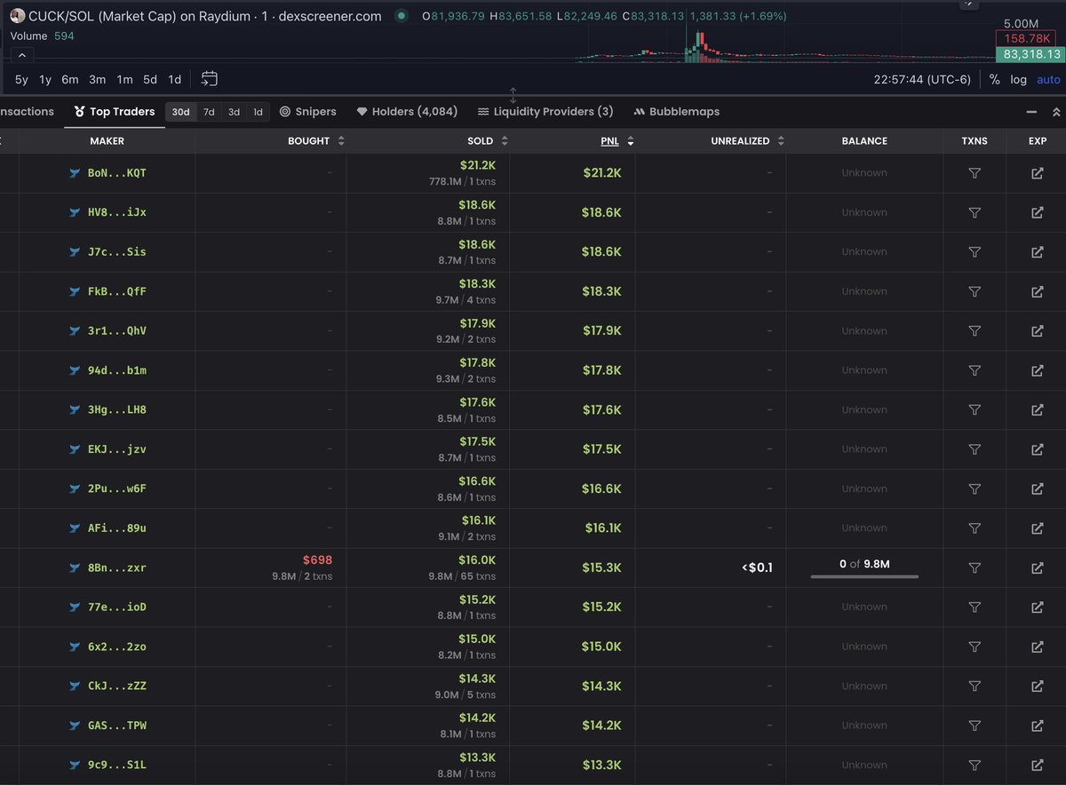Open the Liquidity Providers (3) tab
1066x785 pixels.
coord(545,112)
